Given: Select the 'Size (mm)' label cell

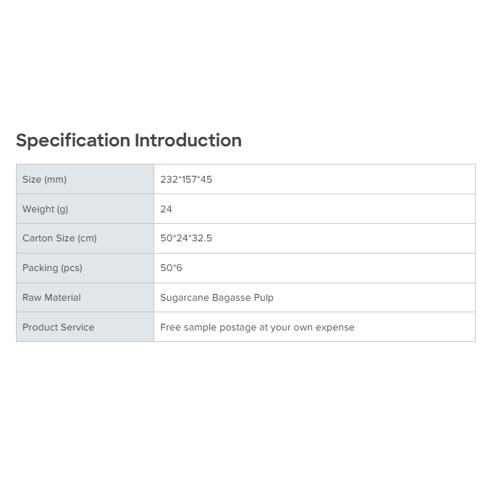Looking at the screenshot, I should tap(85, 180).
